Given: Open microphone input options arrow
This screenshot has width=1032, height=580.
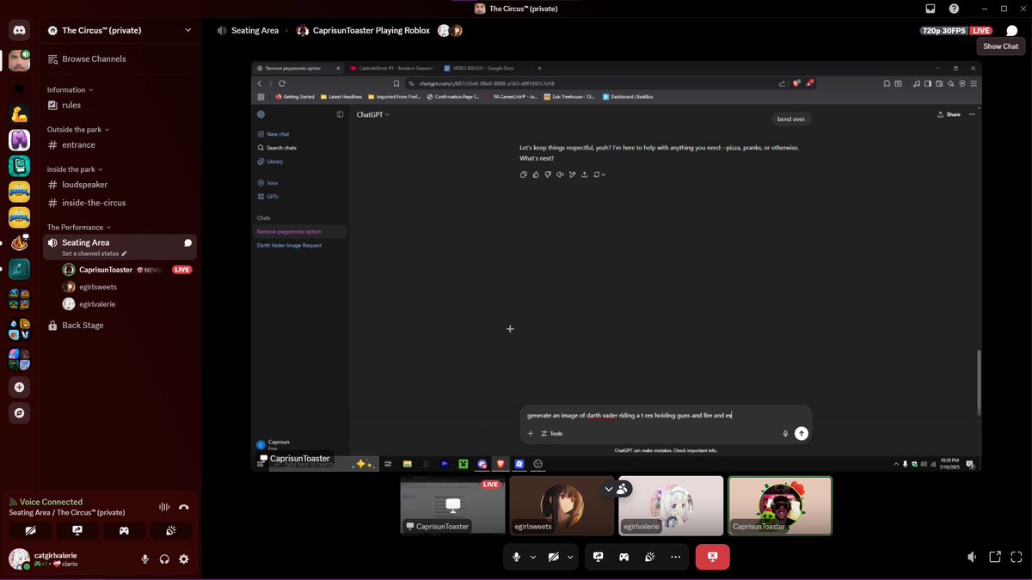Looking at the screenshot, I should coord(532,557).
